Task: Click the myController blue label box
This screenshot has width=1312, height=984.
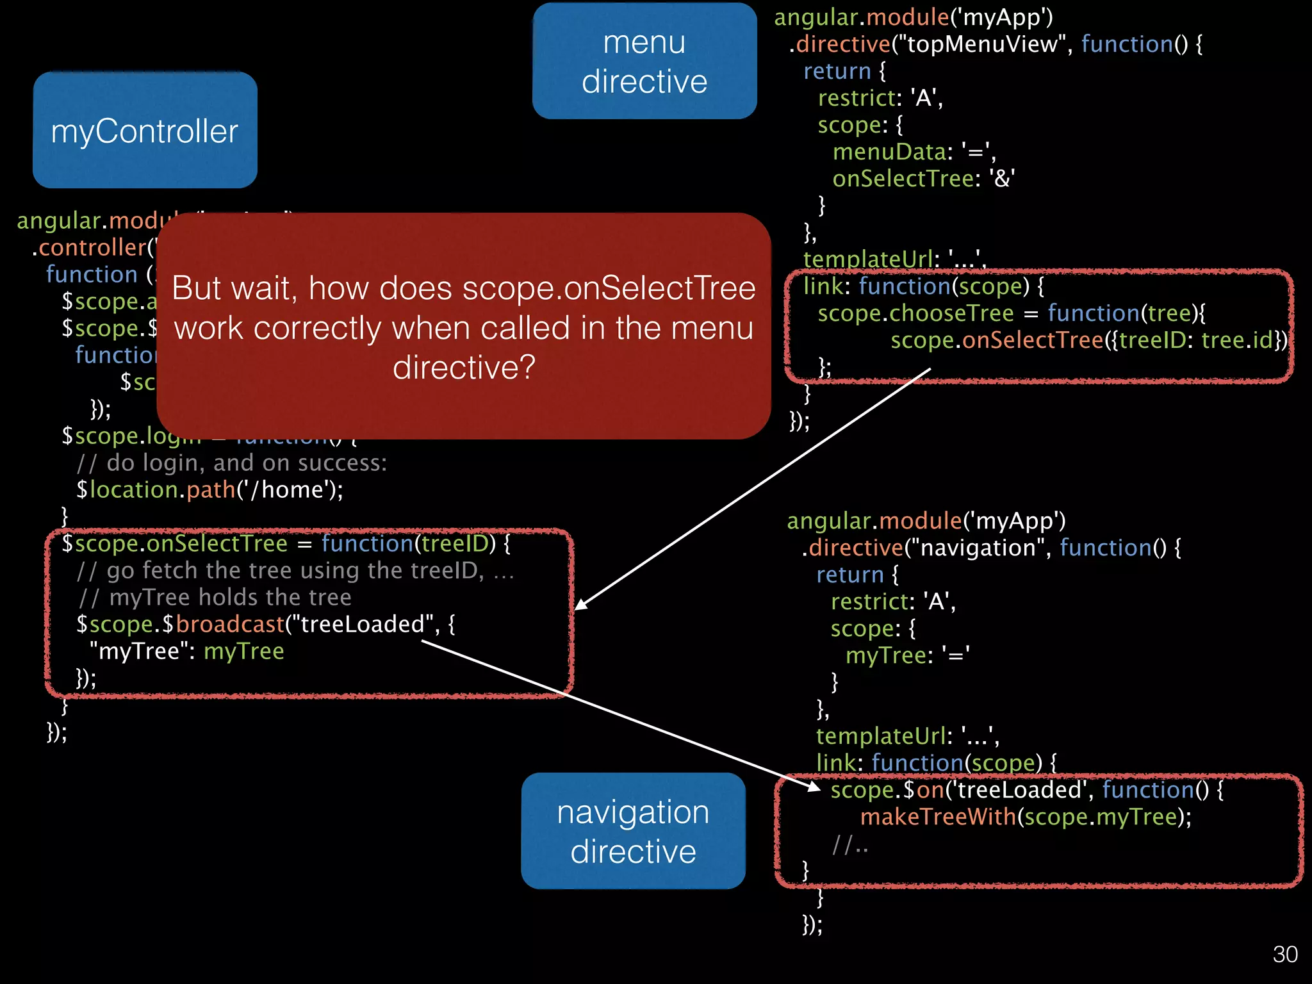Action: pyautogui.click(x=145, y=131)
